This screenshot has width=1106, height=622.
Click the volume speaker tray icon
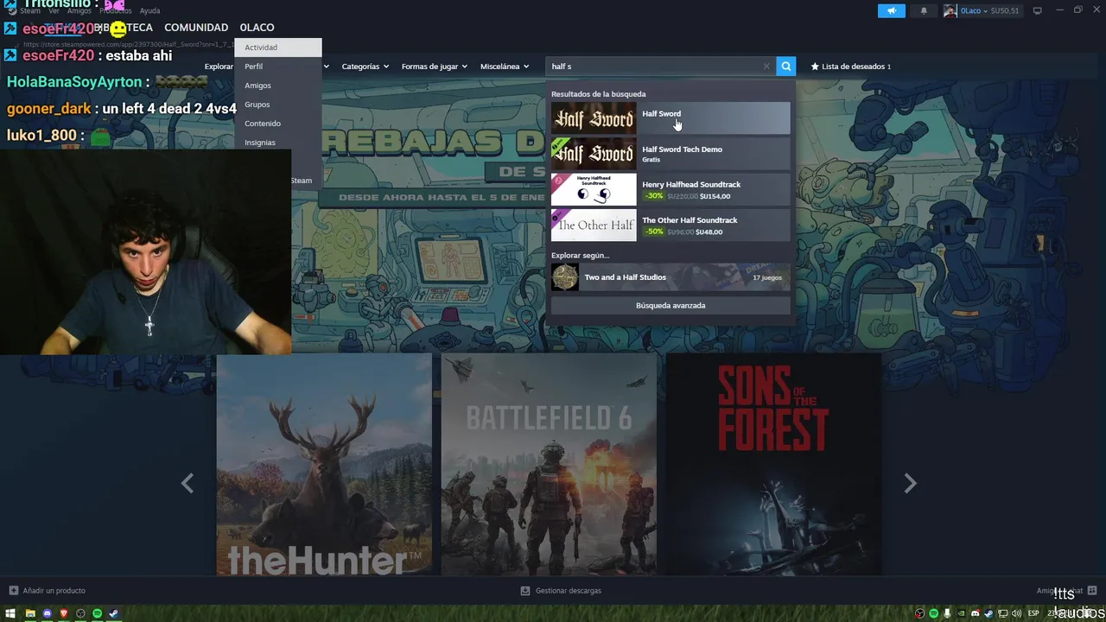1017,613
